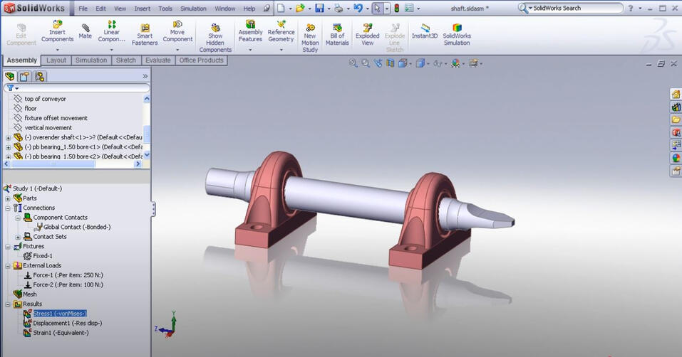682x357 pixels.
Task: Select the Smart Fasteners tool
Action: tap(145, 34)
